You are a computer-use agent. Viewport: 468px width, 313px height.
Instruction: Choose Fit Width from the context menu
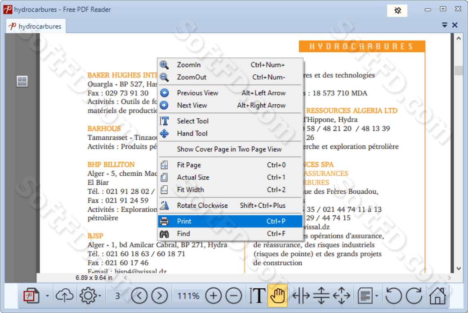pos(230,190)
